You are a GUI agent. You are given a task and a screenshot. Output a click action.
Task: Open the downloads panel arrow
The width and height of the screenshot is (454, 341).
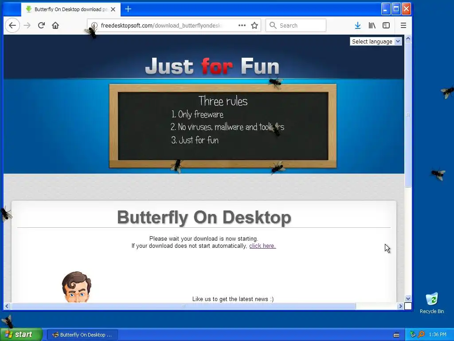pyautogui.click(x=358, y=25)
